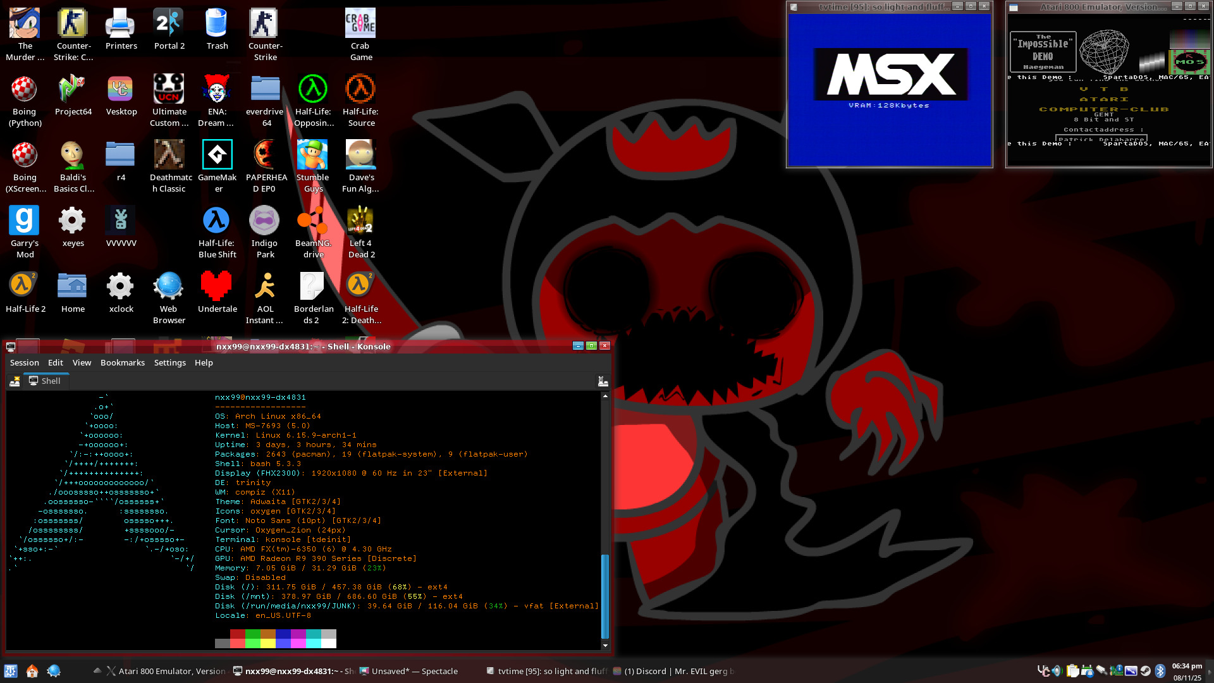Open the Home folder icon
This screenshot has width=1214, height=683.
click(x=73, y=292)
